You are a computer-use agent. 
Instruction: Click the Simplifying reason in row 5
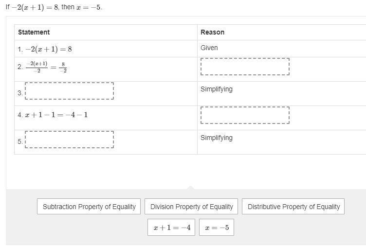click(217, 138)
